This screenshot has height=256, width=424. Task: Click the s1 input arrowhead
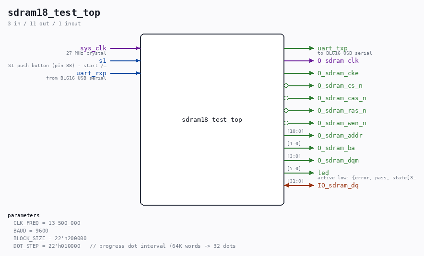[x=138, y=61]
